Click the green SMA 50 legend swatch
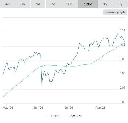 point(67,116)
